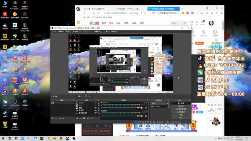251x141 pixels.
Task: Toggle browser night mode moon icon
Action: [212, 13]
